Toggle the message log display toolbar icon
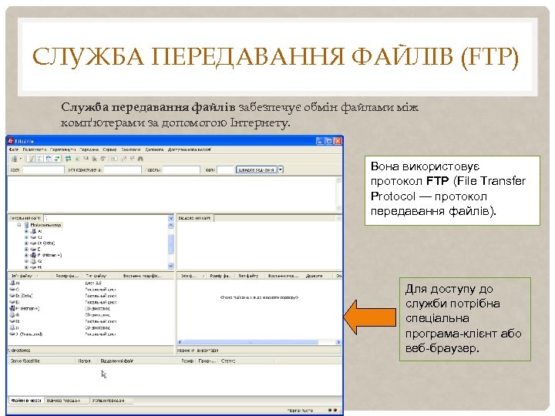Image resolution: width=555 pixels, height=416 pixels. coord(30,159)
